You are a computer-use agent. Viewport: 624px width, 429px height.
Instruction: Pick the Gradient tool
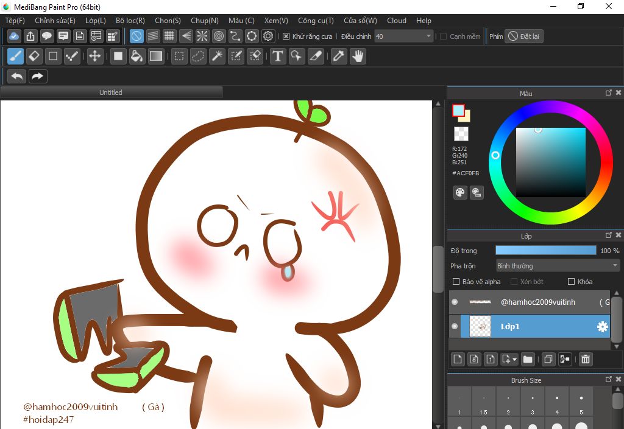point(155,56)
